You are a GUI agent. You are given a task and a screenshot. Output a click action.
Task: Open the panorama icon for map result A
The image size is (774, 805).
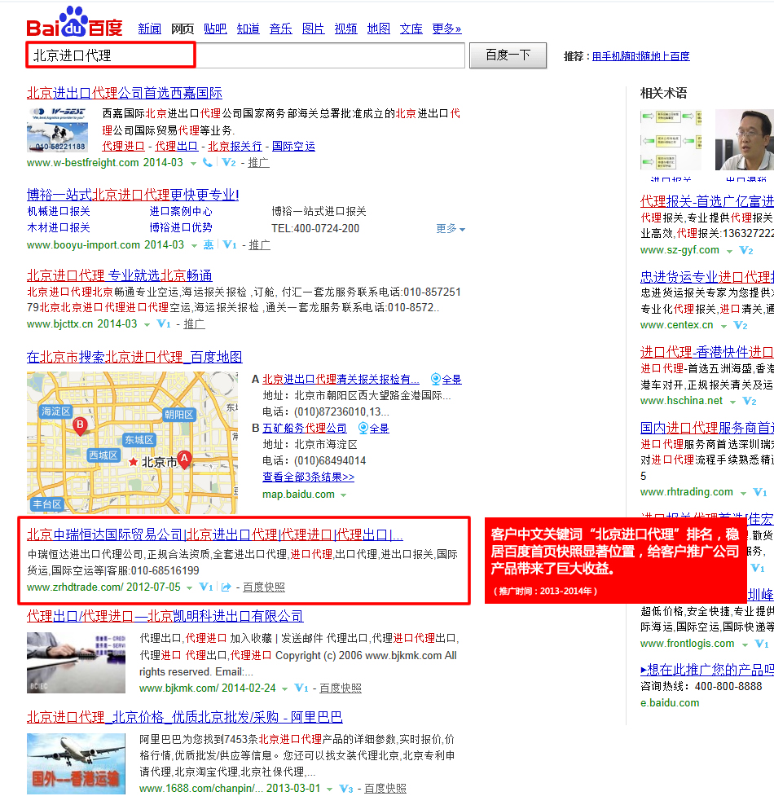pos(435,379)
